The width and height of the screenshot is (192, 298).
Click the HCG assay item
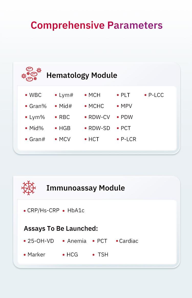(72, 255)
